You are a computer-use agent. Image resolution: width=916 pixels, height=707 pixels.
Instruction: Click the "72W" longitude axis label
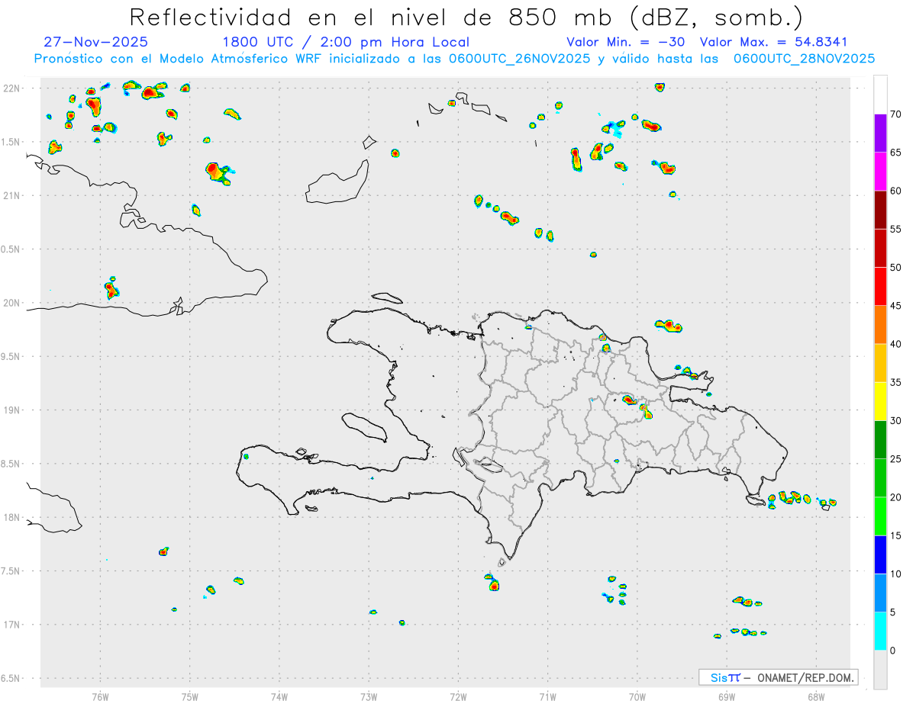tap(458, 697)
